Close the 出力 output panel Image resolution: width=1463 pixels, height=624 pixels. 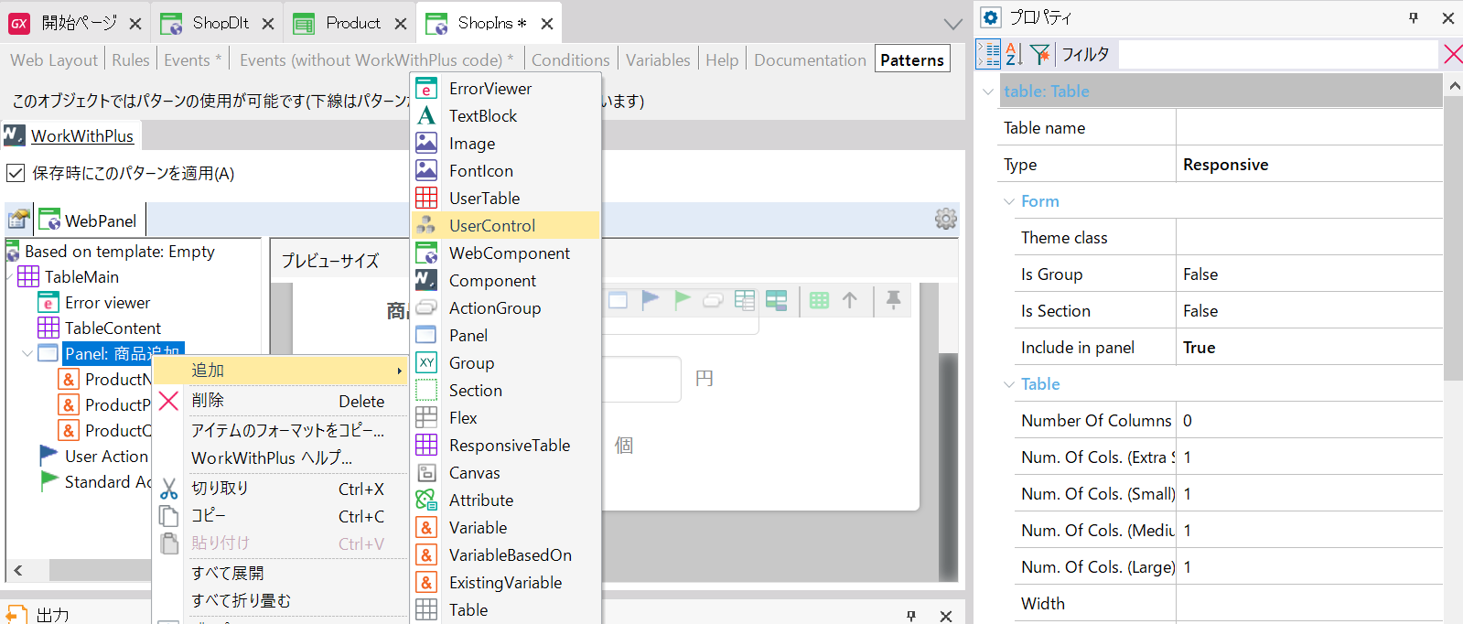[946, 616]
